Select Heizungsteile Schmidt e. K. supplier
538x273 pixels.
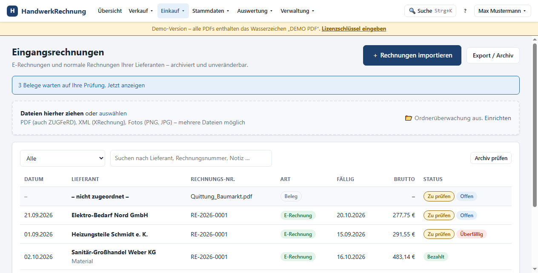point(109,234)
